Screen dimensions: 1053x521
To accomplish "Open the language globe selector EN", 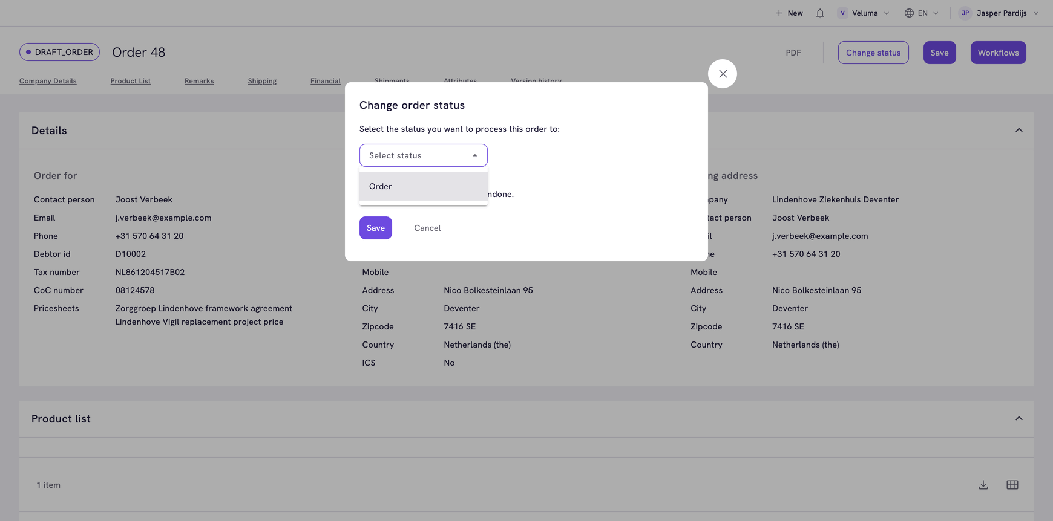I will pyautogui.click(x=922, y=13).
